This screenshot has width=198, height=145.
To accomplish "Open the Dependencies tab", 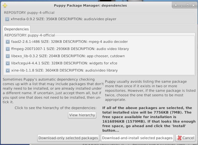I will click(16, 29).
